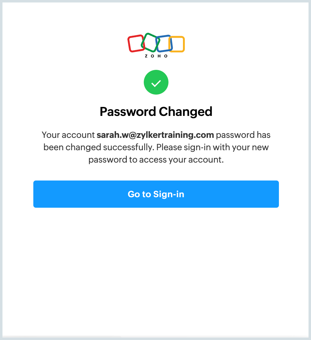Click letter Z in the ZOHO wordmark
This screenshot has height=340, width=311.
pyautogui.click(x=146, y=56)
